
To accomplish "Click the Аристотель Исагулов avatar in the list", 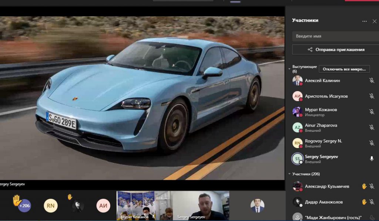I will click(298, 96).
